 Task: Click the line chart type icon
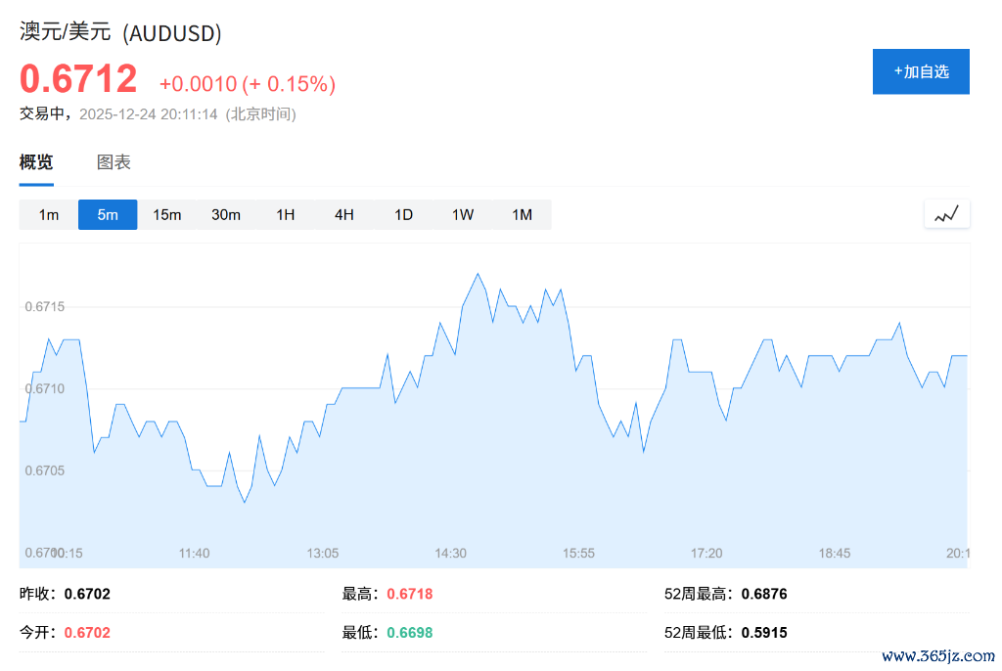946,214
